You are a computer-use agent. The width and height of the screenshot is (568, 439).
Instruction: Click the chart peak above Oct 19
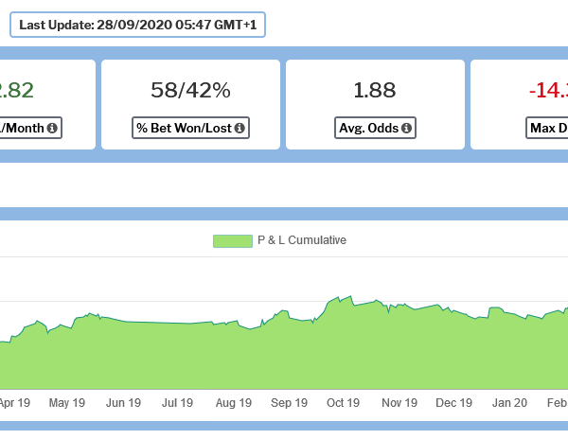coord(349,296)
